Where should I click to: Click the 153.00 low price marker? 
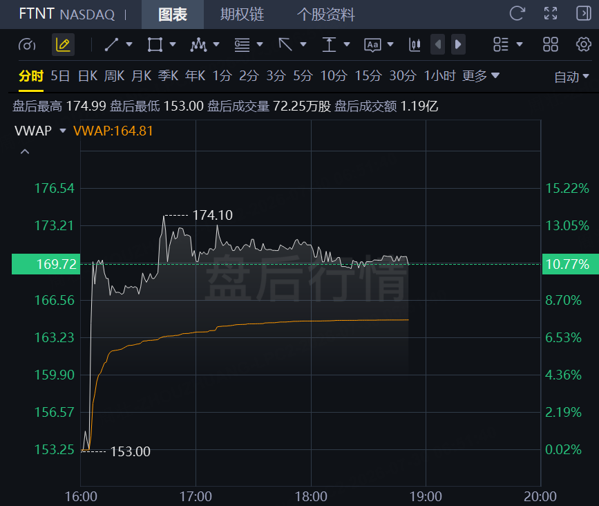(x=131, y=451)
